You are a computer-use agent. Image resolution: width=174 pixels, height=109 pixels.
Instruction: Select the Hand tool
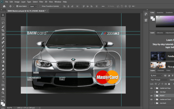(3, 89)
